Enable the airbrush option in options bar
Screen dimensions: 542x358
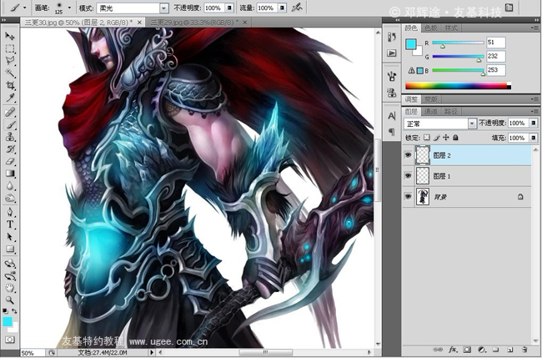297,8
